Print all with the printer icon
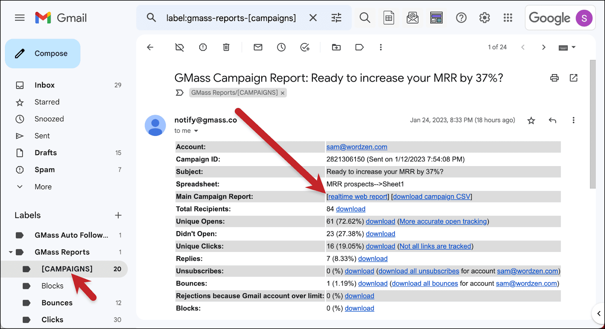This screenshot has height=329, width=605. (x=554, y=78)
